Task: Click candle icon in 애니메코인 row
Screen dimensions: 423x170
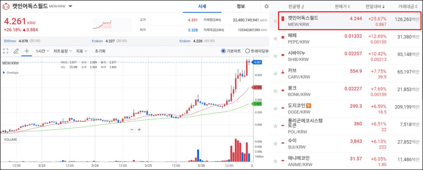Action: (283, 160)
